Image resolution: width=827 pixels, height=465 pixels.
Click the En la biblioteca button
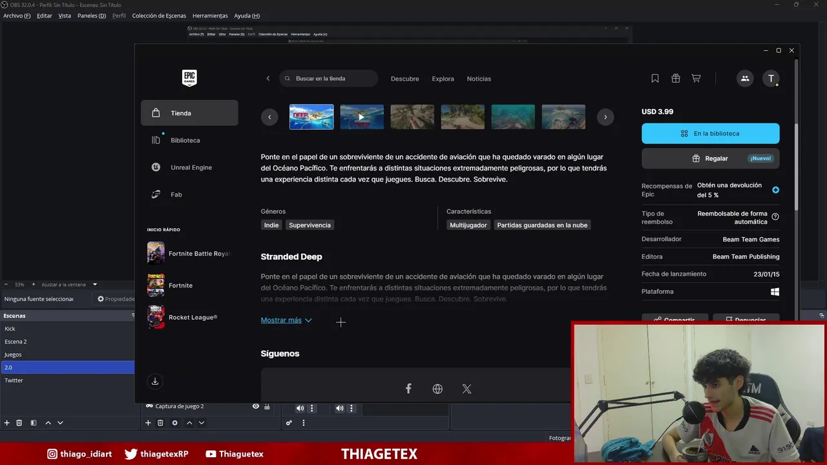coord(710,134)
